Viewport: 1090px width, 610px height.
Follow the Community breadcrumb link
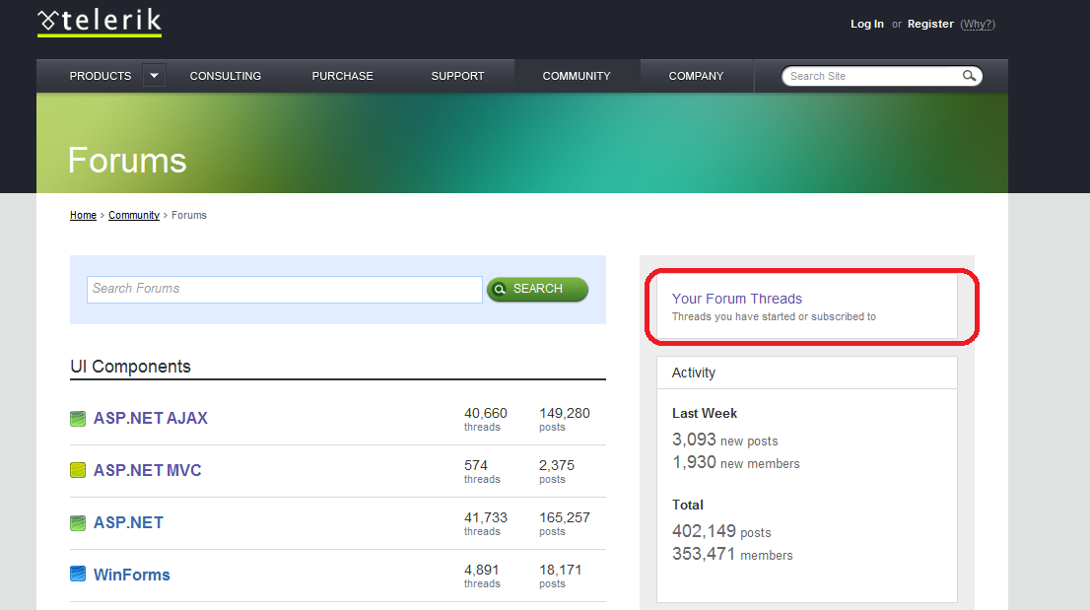pos(133,216)
